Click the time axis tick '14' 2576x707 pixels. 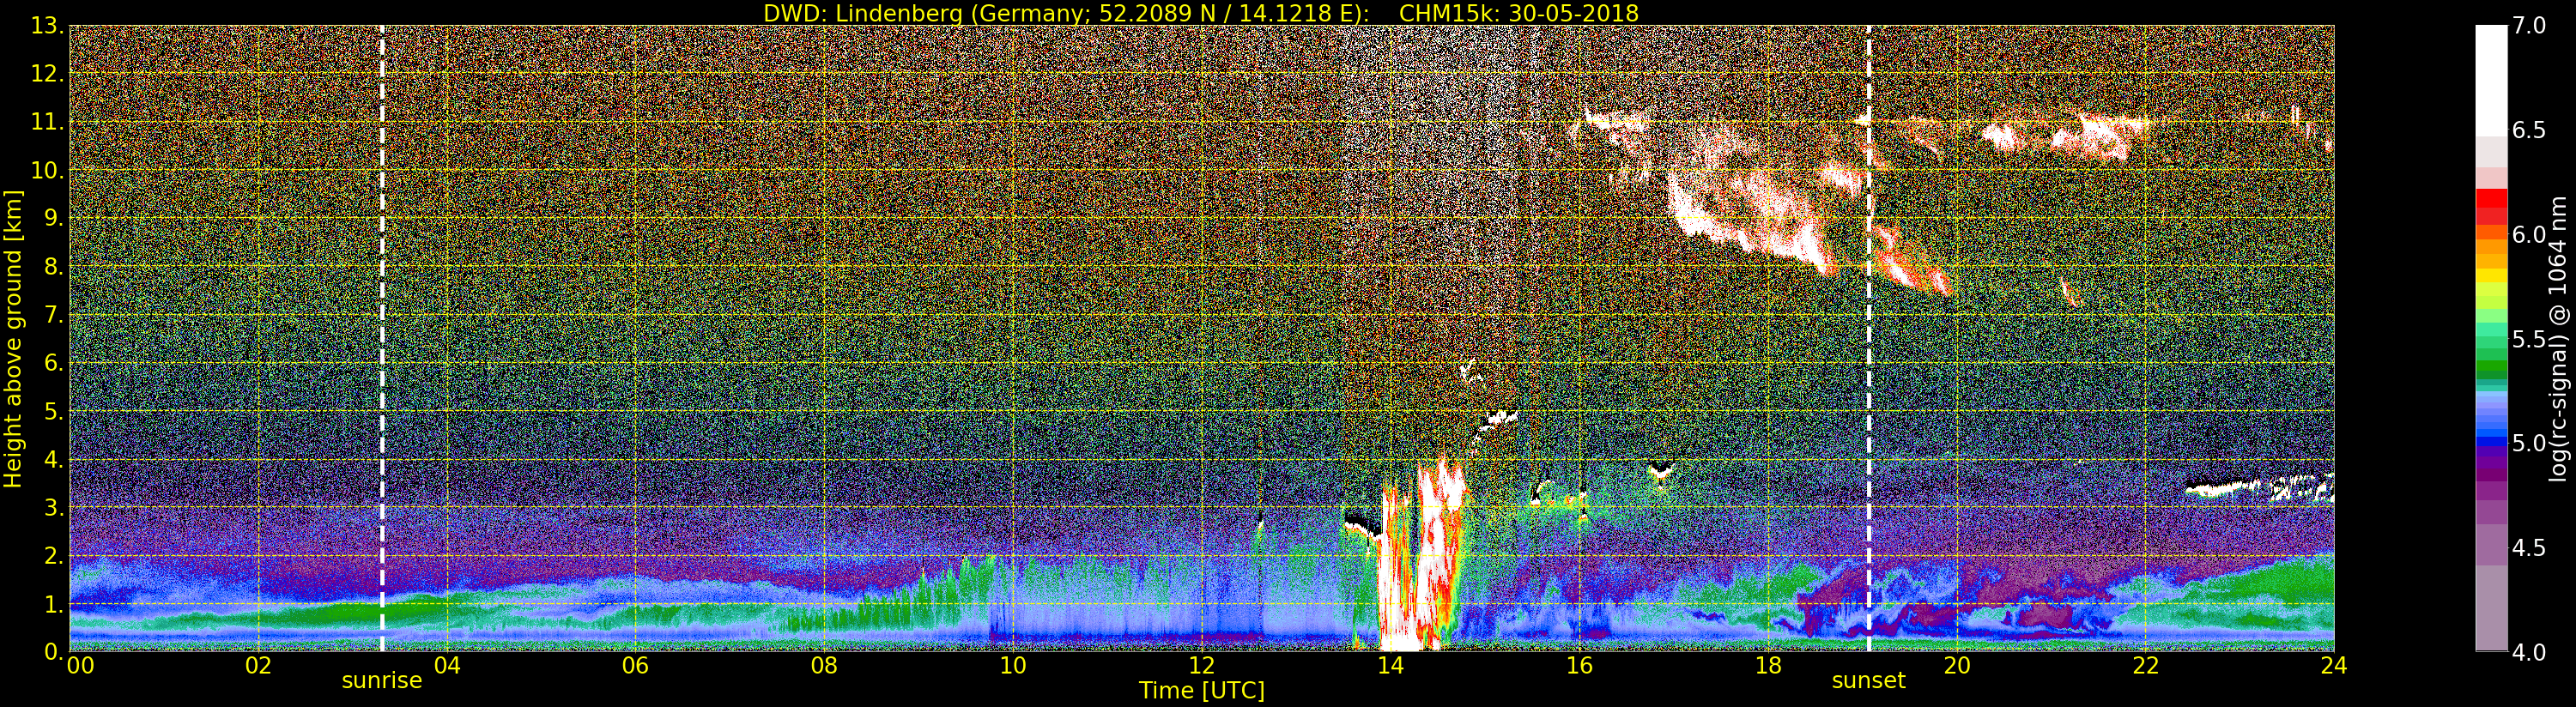click(1390, 665)
